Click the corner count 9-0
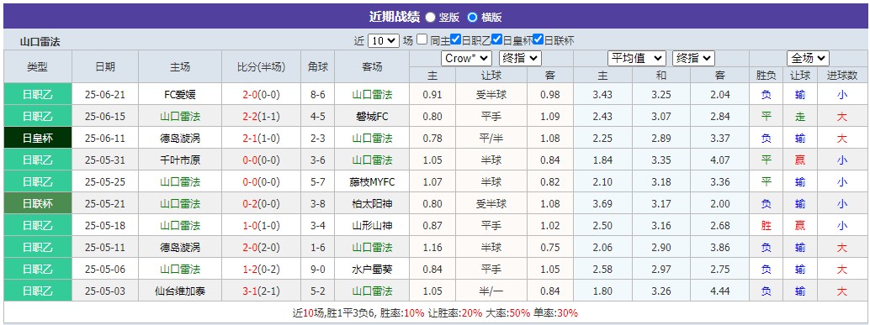The height and width of the screenshot is (325, 870). click(x=318, y=269)
